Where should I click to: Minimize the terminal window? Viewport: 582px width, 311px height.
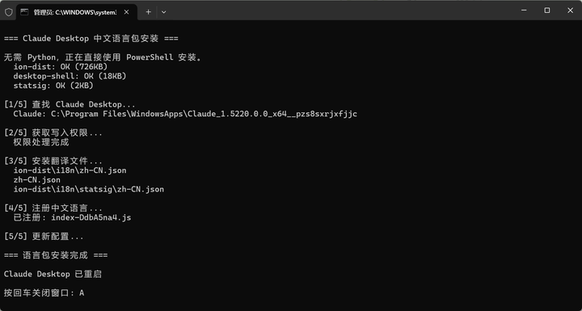524,11
